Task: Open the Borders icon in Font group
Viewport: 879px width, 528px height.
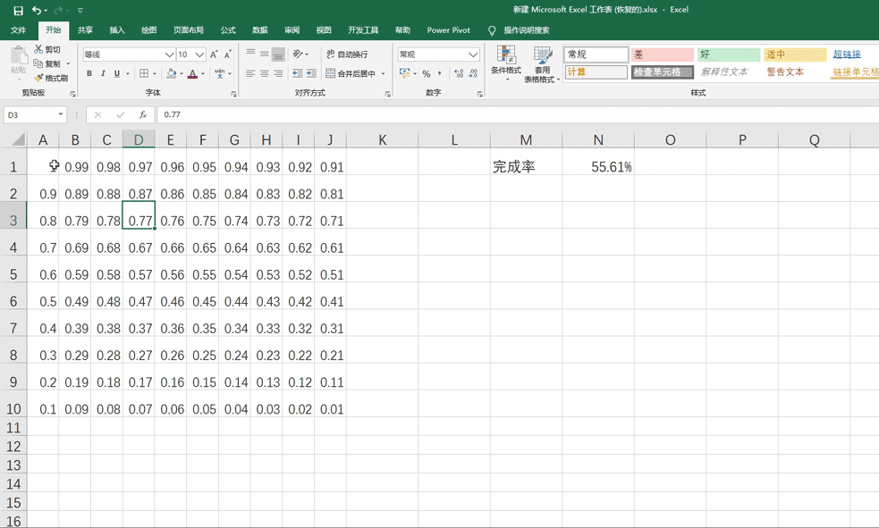Action: tap(144, 73)
